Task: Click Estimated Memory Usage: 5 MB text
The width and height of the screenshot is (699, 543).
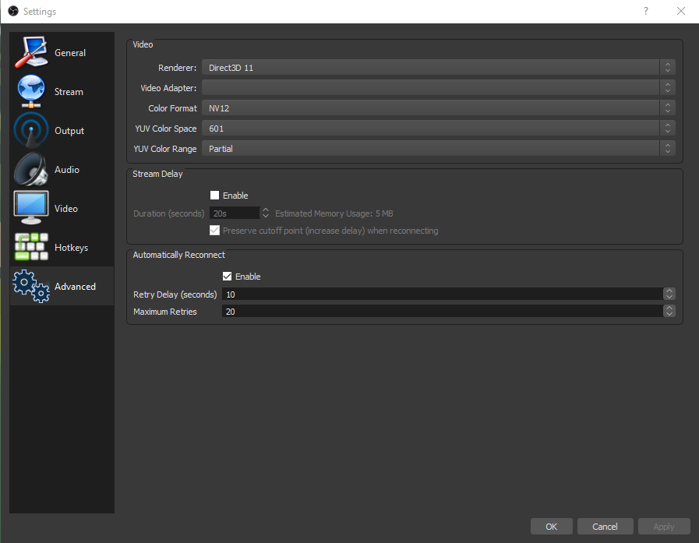Action: point(334,213)
